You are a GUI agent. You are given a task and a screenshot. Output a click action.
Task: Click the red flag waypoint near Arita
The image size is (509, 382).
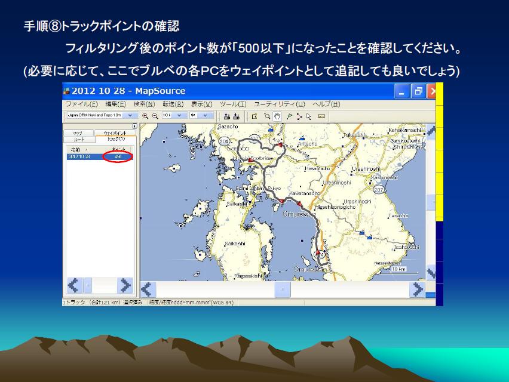coord(280,144)
